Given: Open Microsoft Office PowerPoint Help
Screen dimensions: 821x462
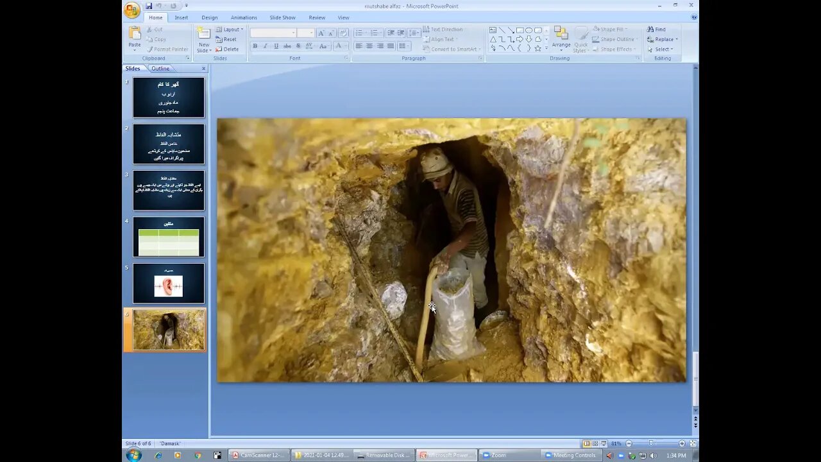Looking at the screenshot, I should point(693,17).
